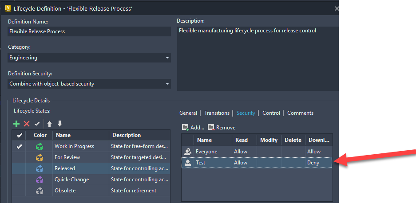Click the Test user icon

[187, 163]
